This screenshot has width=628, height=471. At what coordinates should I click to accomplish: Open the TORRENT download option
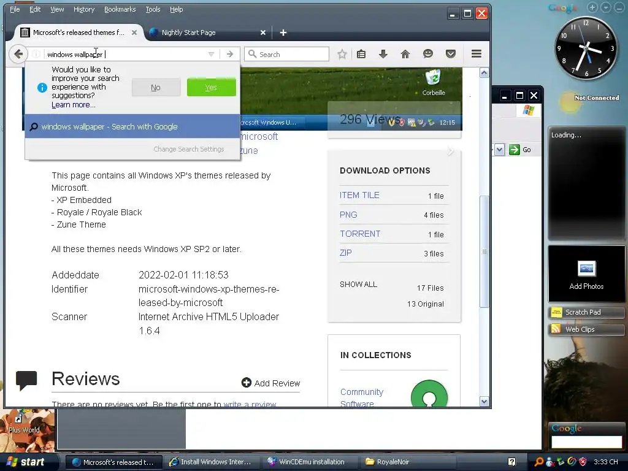coord(359,234)
